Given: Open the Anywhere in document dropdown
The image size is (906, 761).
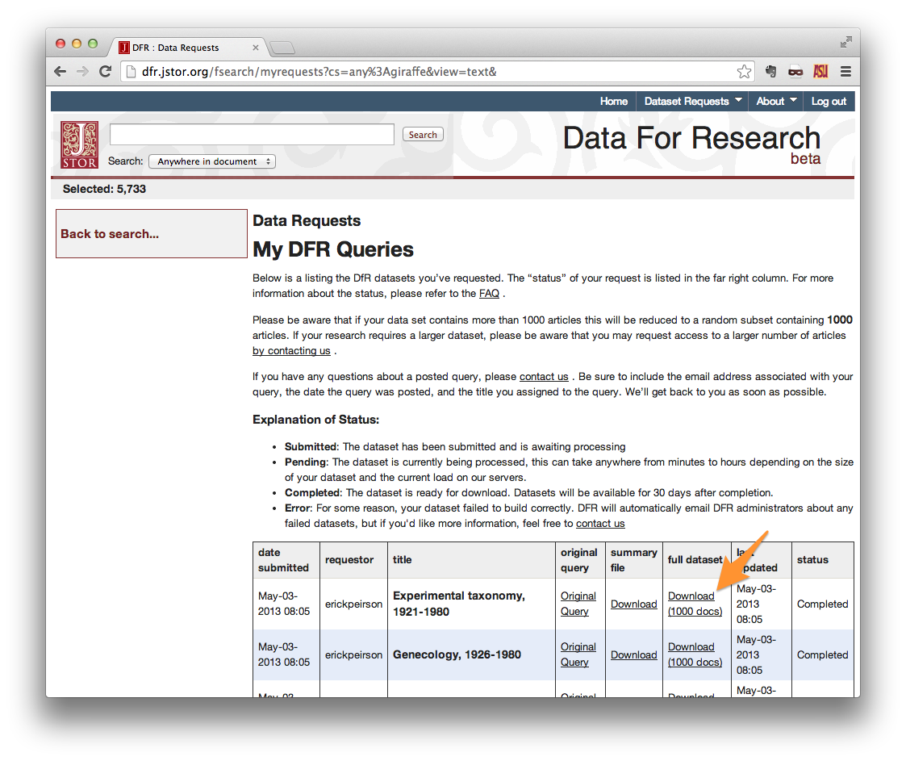Looking at the screenshot, I should pos(212,161).
